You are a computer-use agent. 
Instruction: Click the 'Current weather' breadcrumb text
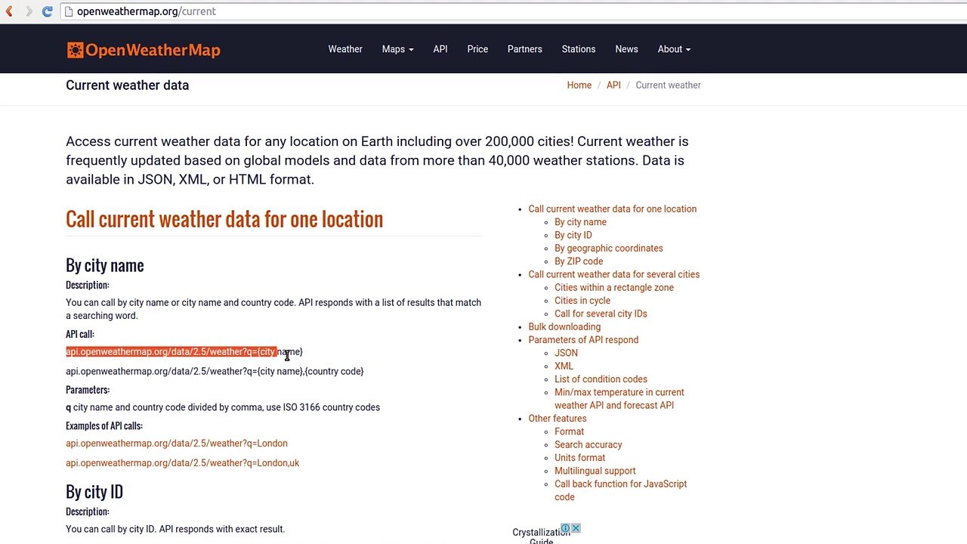(669, 85)
